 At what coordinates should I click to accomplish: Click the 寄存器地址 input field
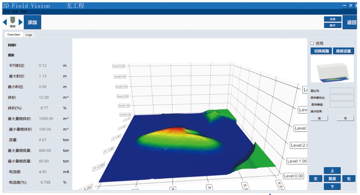[341, 98]
